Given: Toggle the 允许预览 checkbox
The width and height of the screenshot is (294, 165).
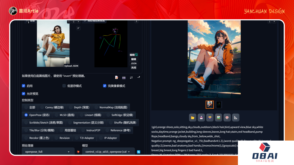Looking at the screenshot, I should (23, 94).
